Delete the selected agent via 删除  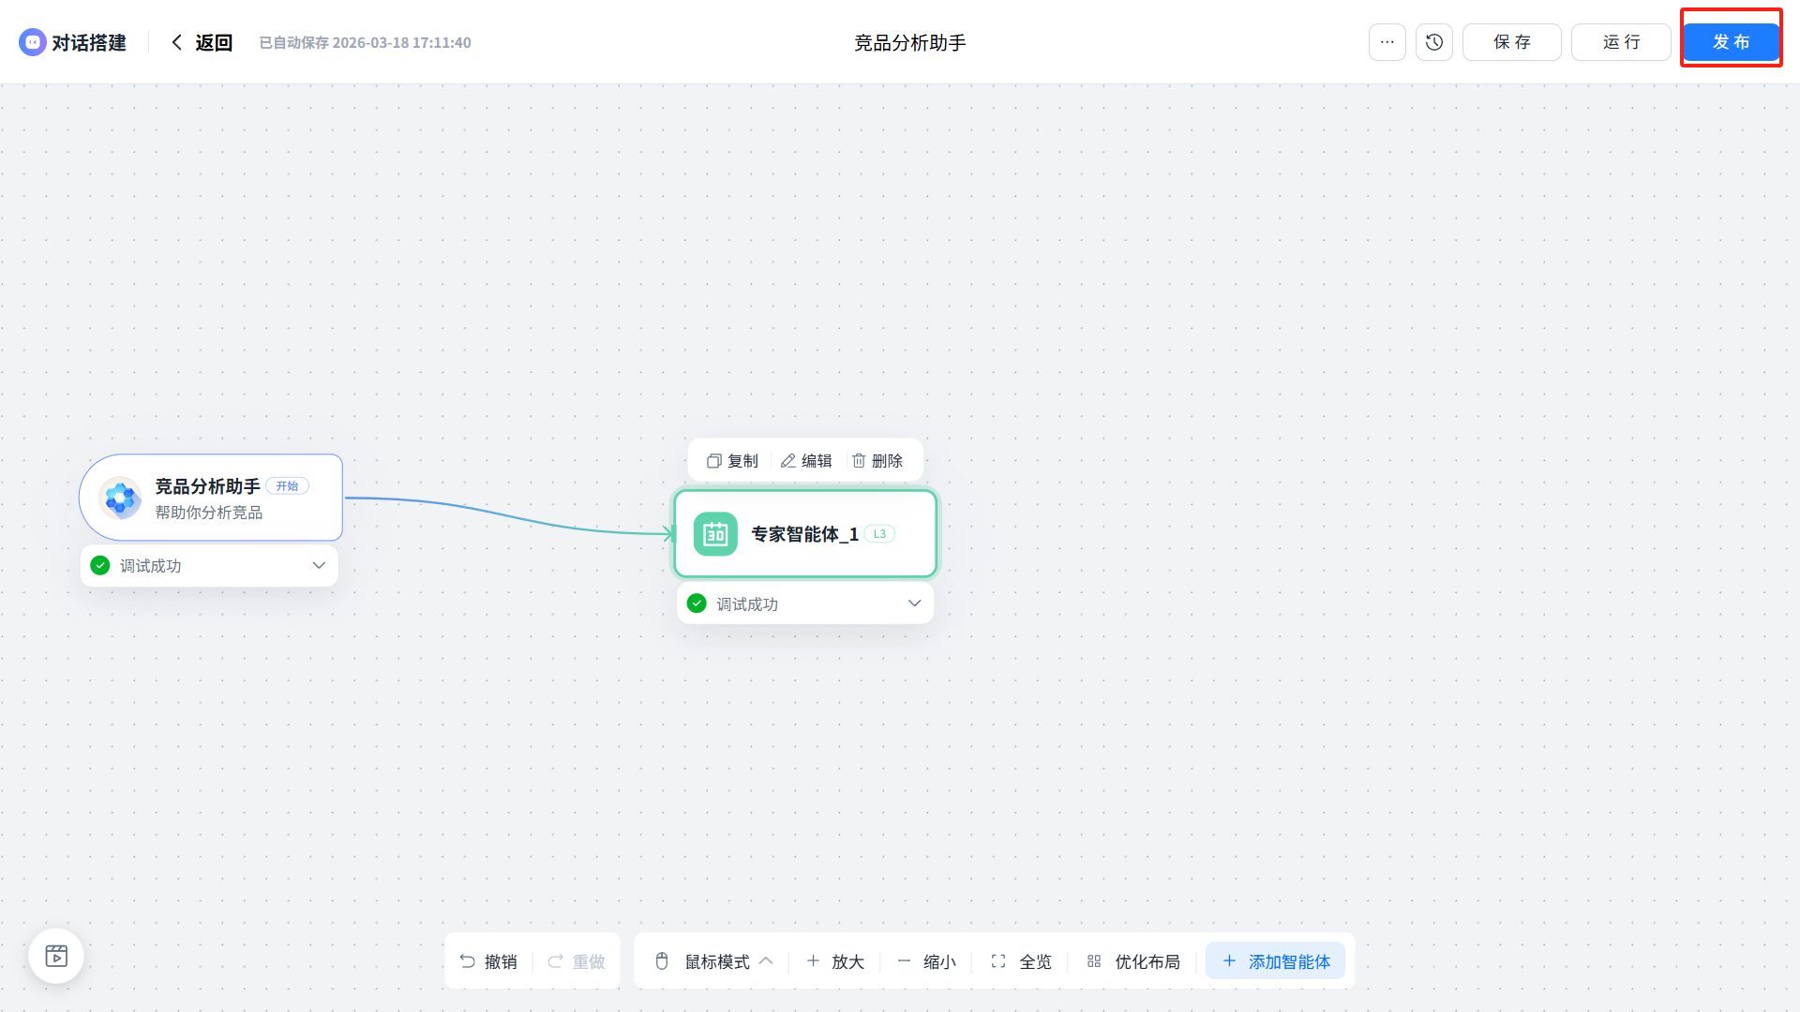click(x=877, y=461)
